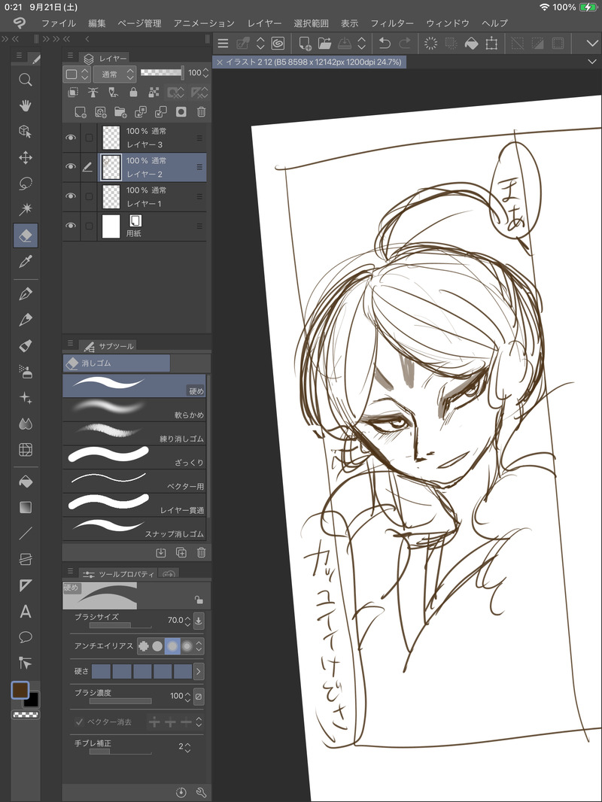Click the Undo arrow in command bar
Image resolution: width=602 pixels, height=802 pixels.
[x=385, y=44]
